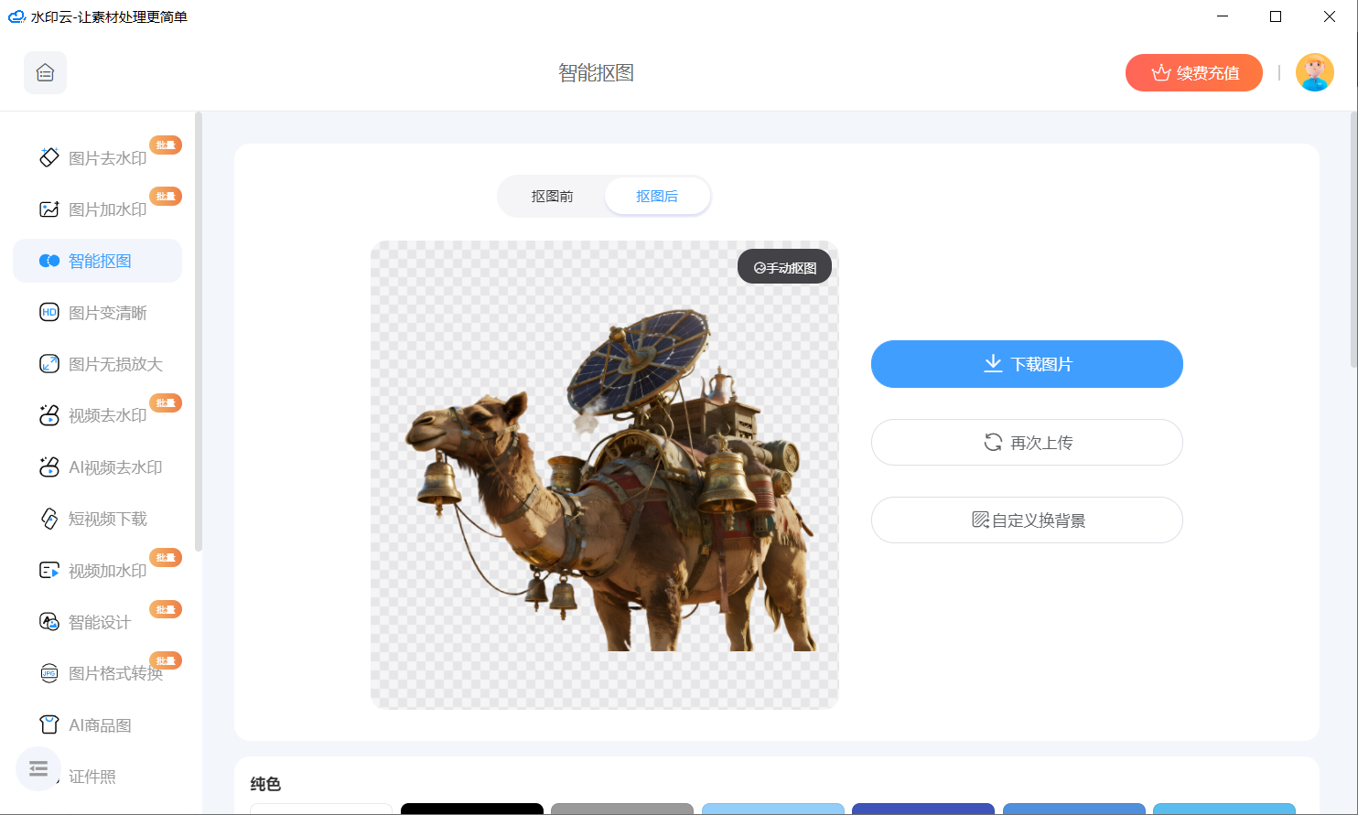Viewport: 1358px width, 815px height.
Task: Choose the cyan blue color swatch
Action: [1224, 809]
